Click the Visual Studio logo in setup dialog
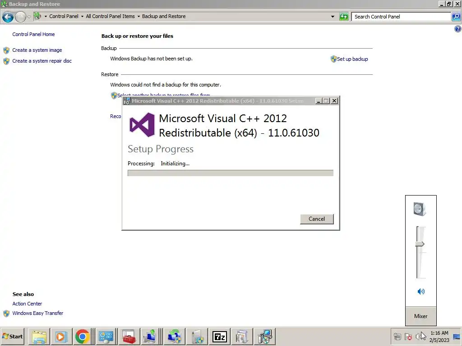Screen dimensions: 462x346 coord(142,125)
